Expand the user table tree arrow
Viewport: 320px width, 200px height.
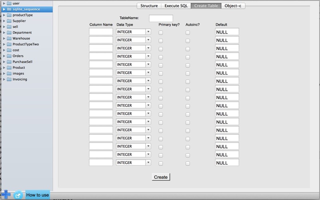[4, 3]
